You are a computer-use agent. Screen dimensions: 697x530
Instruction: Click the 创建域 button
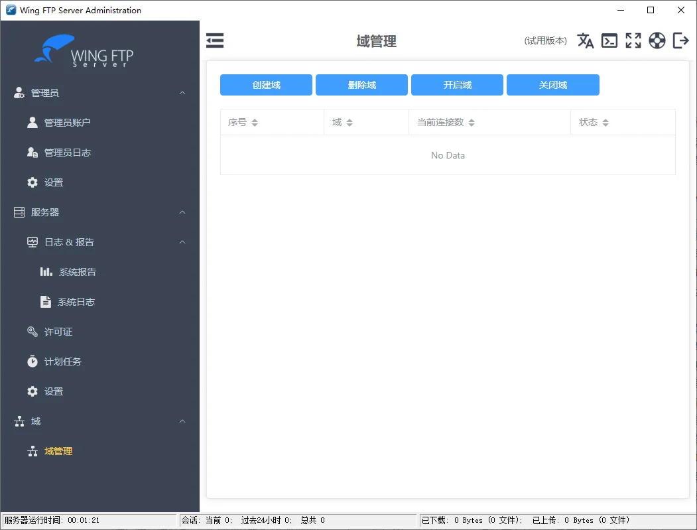(266, 85)
